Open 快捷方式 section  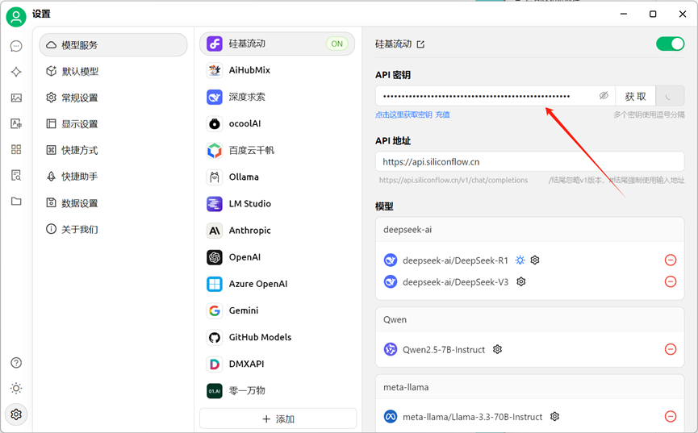click(x=113, y=150)
